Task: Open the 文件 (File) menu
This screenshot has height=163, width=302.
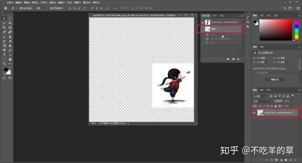Action: [x=10, y=3]
